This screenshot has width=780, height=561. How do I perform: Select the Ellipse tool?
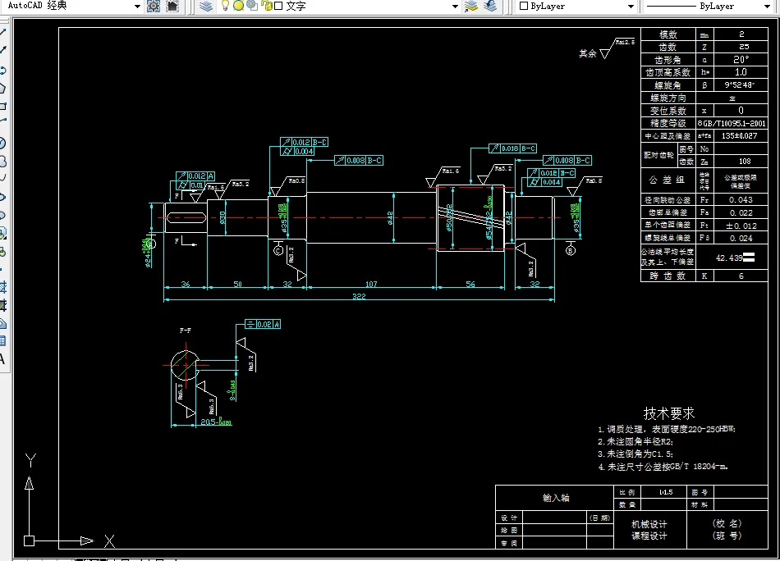point(2,197)
